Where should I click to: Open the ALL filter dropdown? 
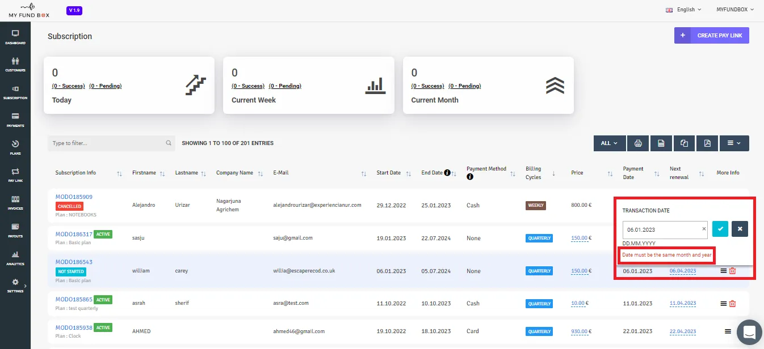tap(610, 143)
